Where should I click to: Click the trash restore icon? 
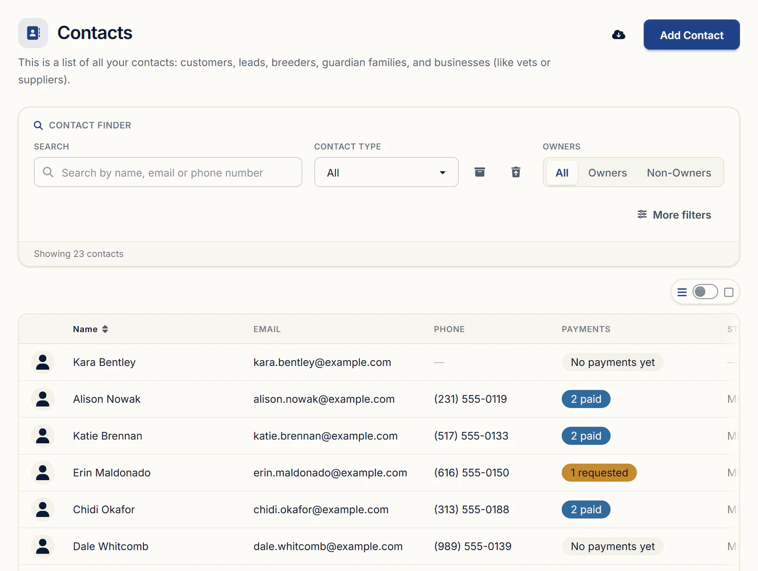pyautogui.click(x=516, y=172)
